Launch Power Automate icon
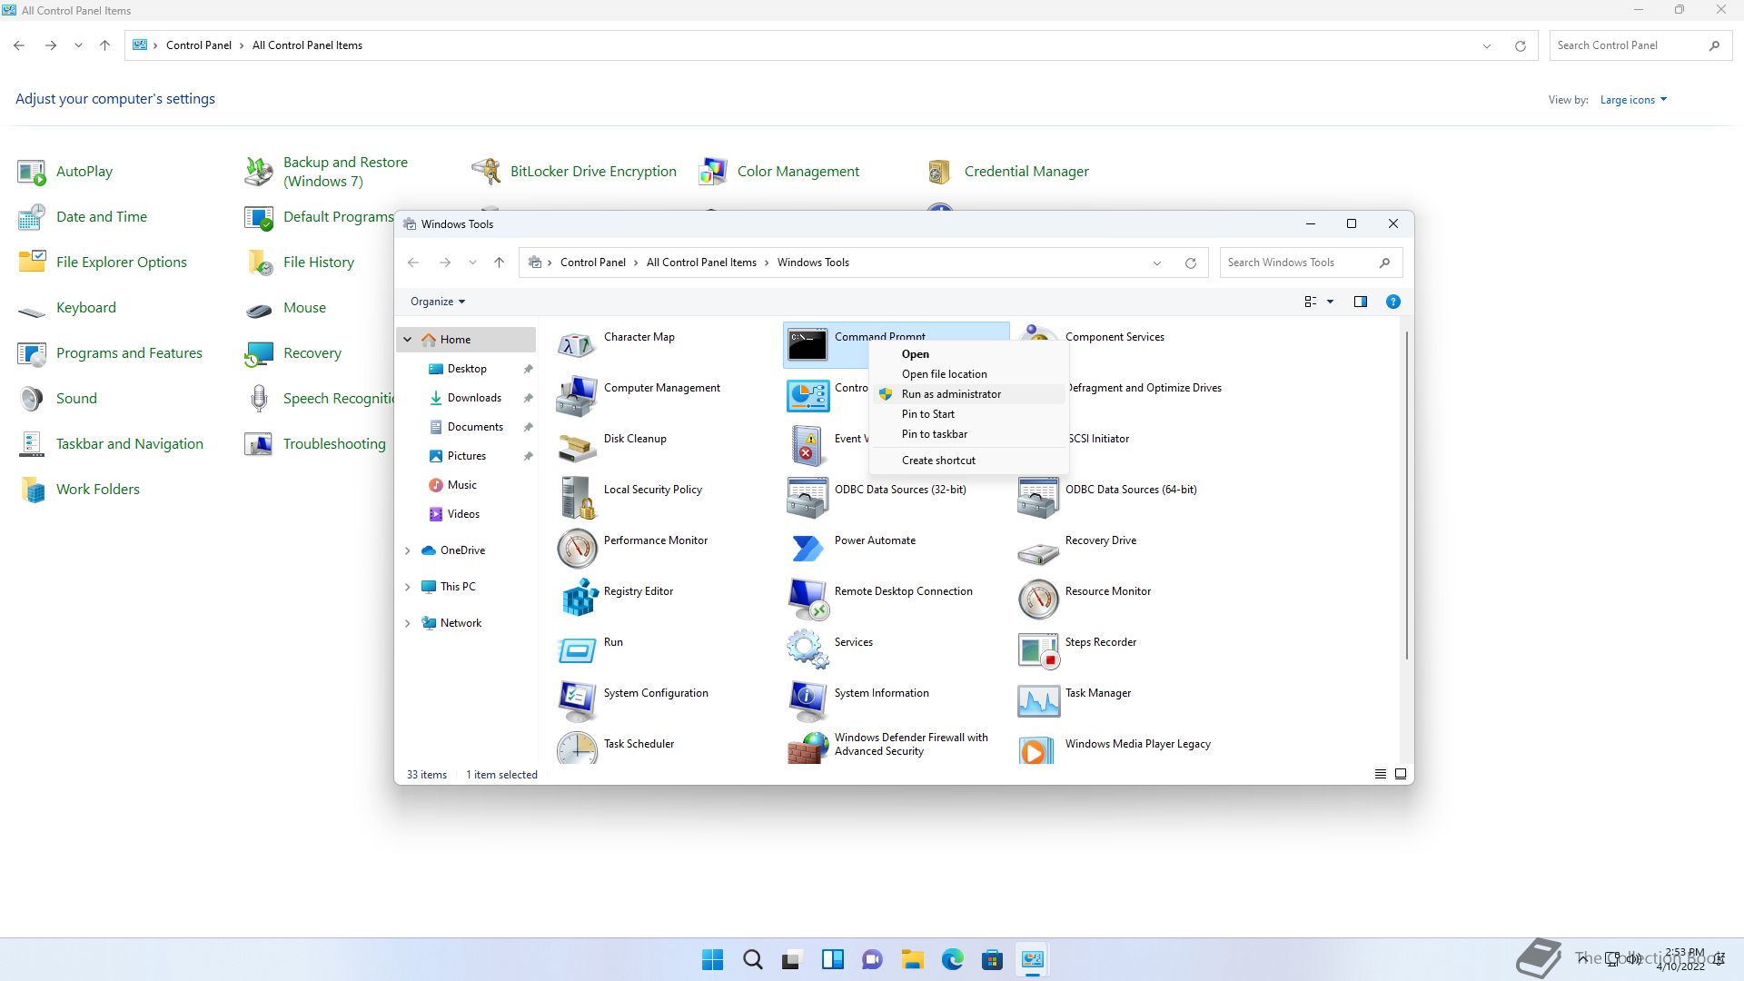1744x981 pixels. (x=808, y=548)
